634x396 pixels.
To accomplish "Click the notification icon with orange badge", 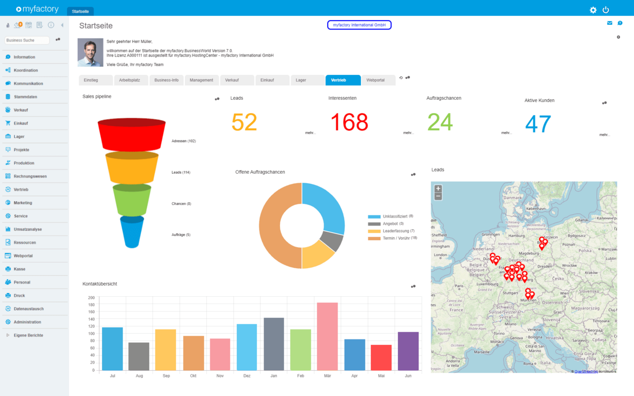I will [x=18, y=25].
